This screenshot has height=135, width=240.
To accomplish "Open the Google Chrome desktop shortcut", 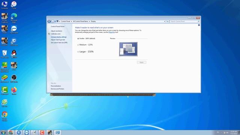I will click(x=4, y=116).
